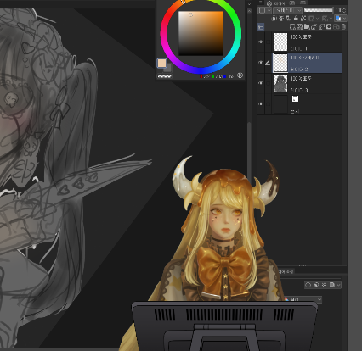Click the opacity value field
362x351 pixels.
pos(340,10)
